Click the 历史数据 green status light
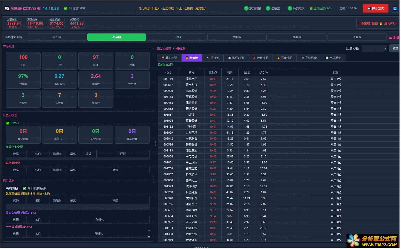This screenshot has height=249, width=401. [290, 8]
